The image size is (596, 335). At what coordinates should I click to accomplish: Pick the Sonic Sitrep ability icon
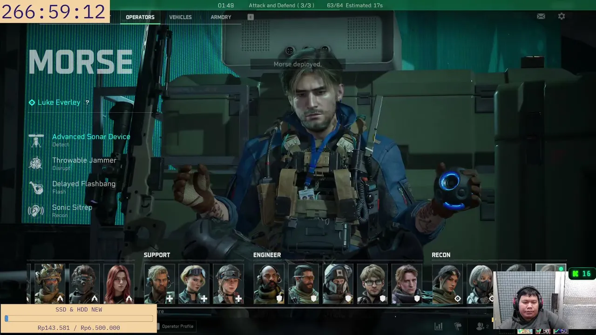[x=36, y=211]
